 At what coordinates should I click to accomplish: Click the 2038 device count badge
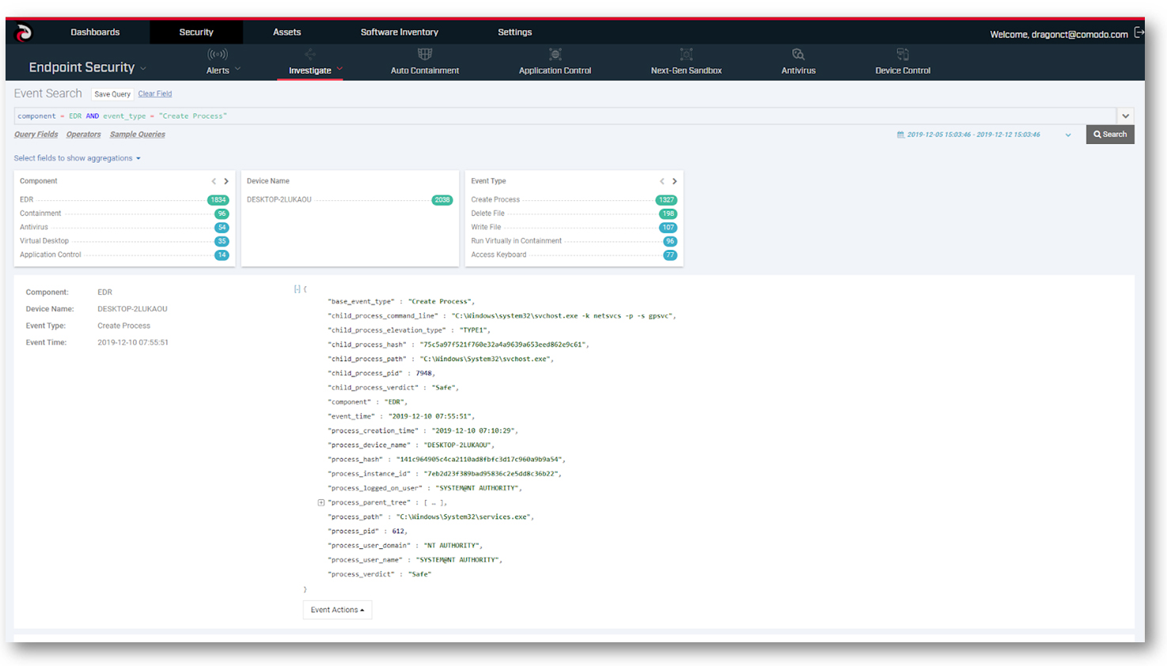pos(442,200)
